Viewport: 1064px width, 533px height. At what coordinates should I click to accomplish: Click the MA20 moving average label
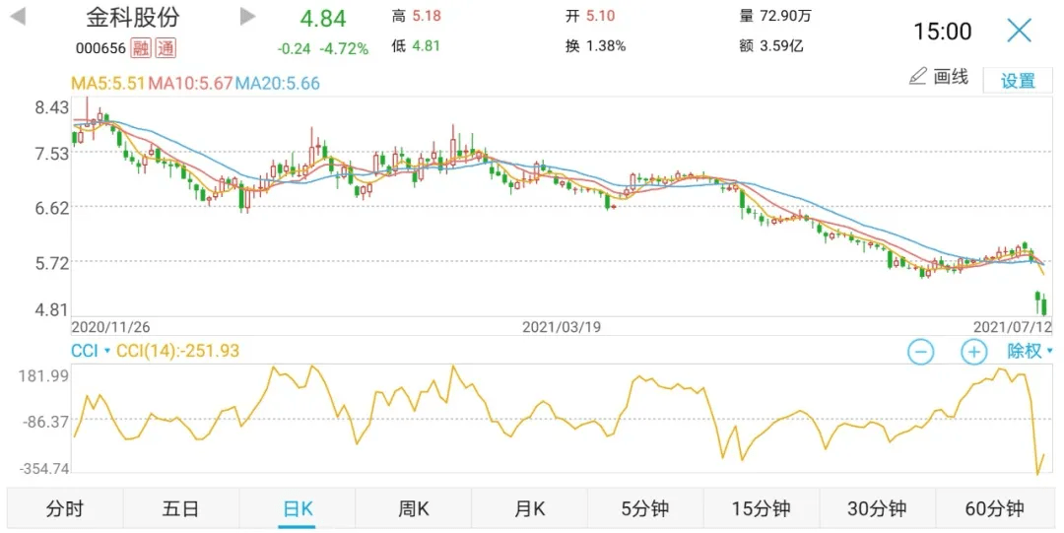pos(277,84)
